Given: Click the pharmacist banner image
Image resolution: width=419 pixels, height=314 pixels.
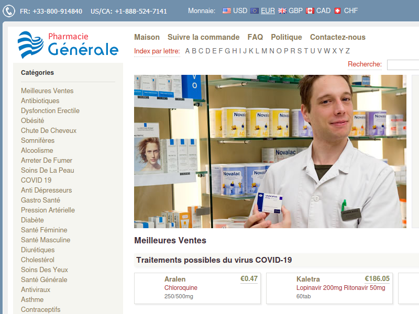Looking at the screenshot, I should click(x=270, y=151).
